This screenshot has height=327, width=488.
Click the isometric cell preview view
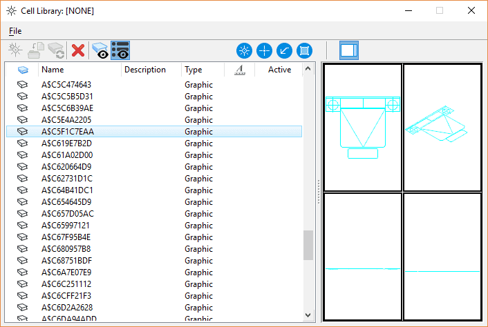[442, 128]
